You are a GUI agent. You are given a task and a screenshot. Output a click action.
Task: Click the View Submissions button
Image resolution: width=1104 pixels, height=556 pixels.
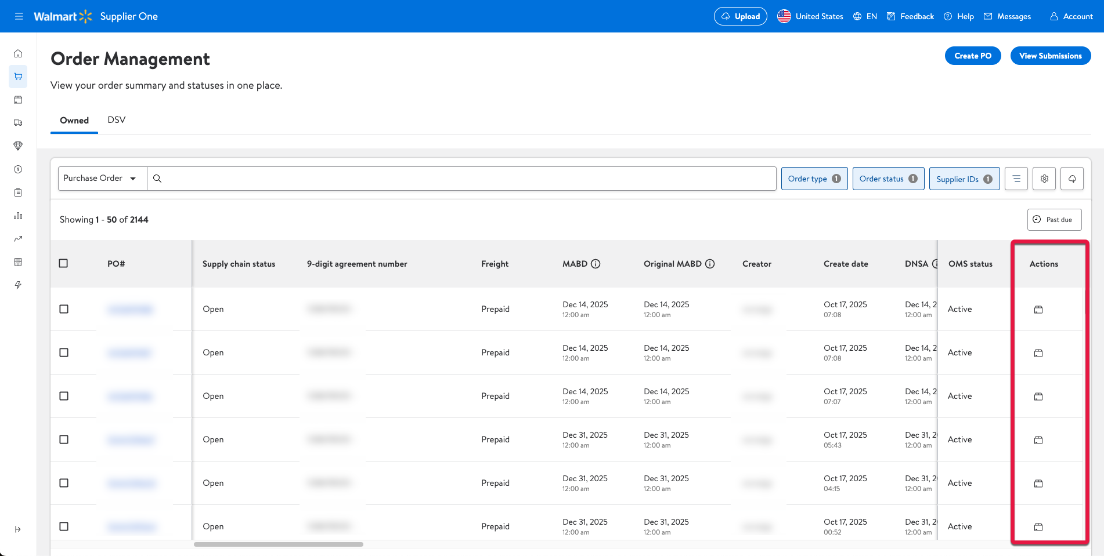click(x=1050, y=56)
